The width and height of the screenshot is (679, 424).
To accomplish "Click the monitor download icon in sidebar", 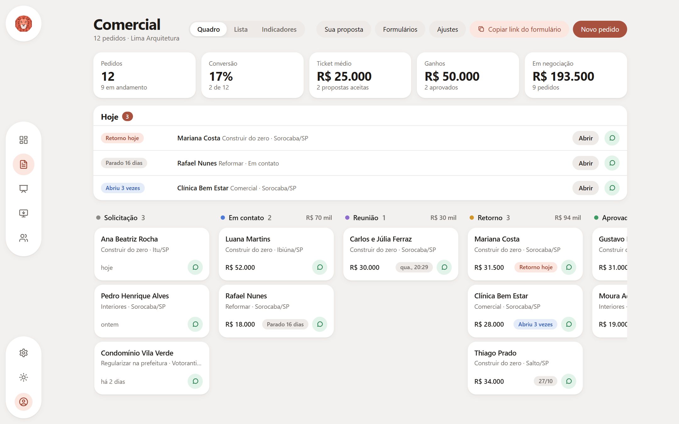I will pos(24,213).
